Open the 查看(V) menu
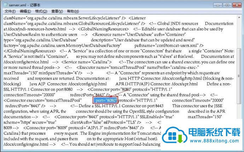This screenshot has height=152, width=244. point(57,11)
